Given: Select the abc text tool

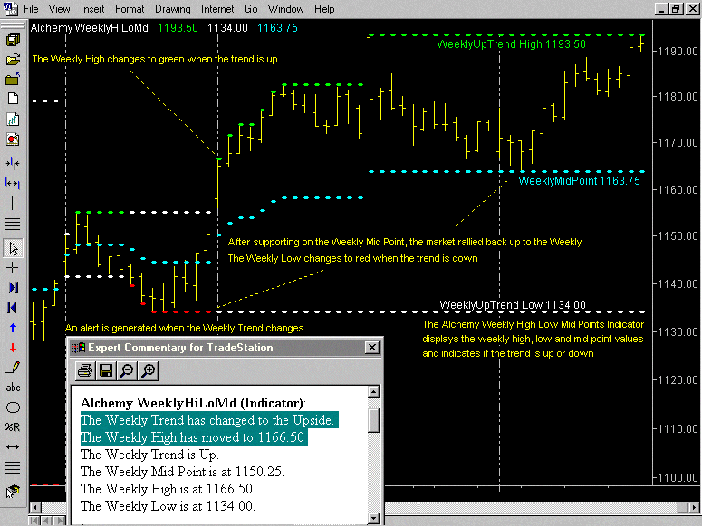Looking at the screenshot, I should [13, 388].
